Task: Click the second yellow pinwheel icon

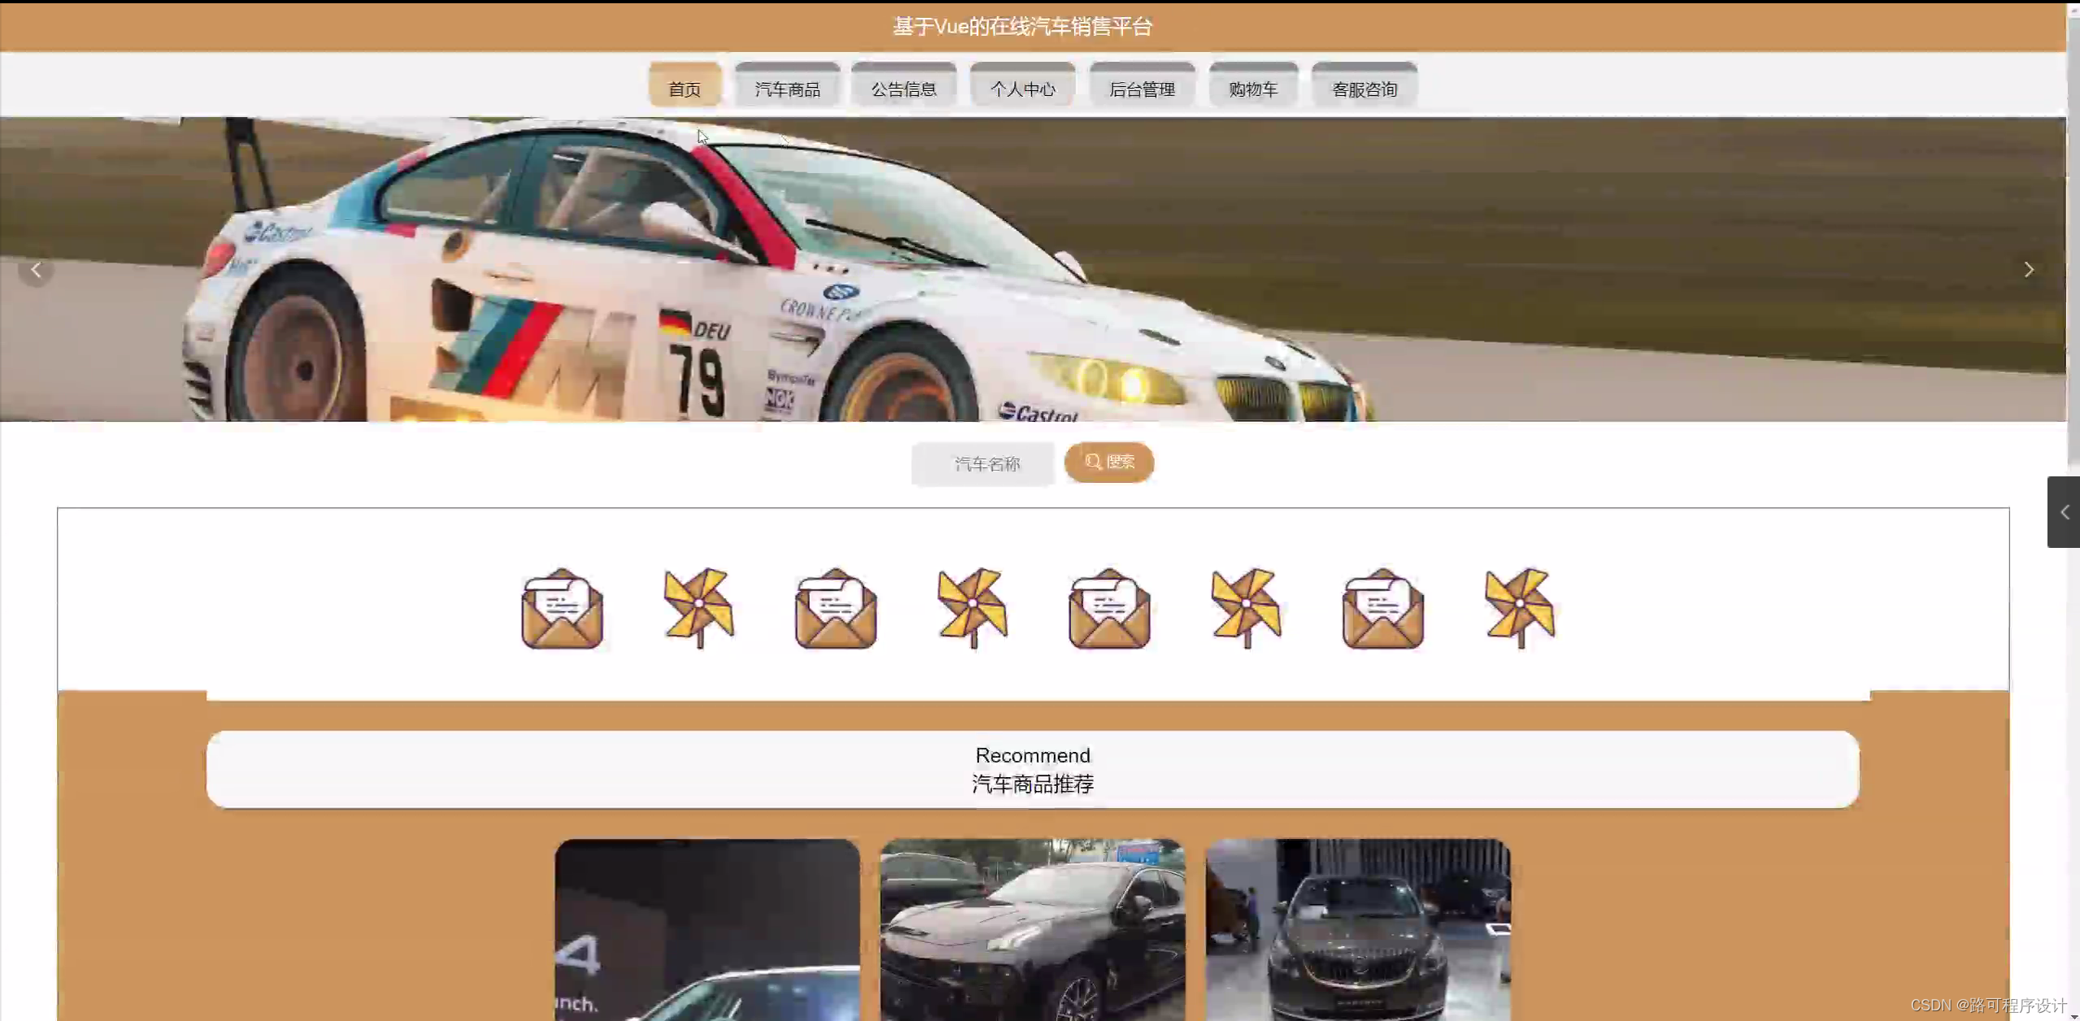Action: click(972, 607)
